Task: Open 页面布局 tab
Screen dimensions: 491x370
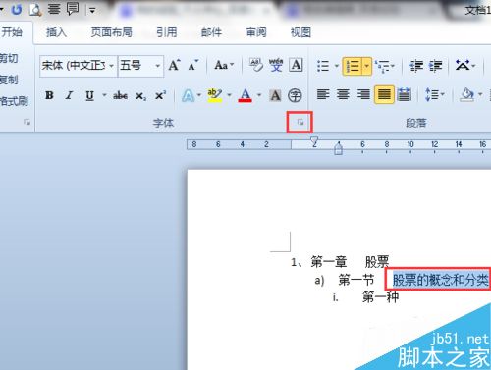Action: coord(111,32)
